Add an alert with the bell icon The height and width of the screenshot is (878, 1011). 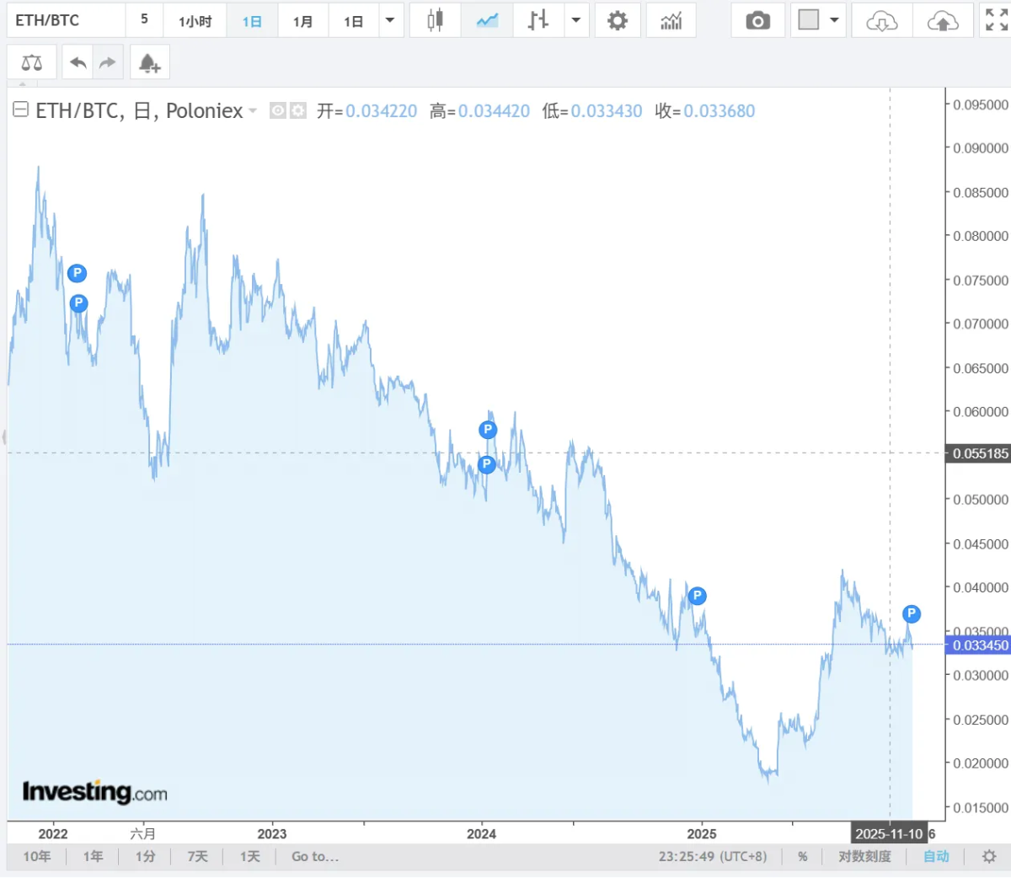point(149,62)
